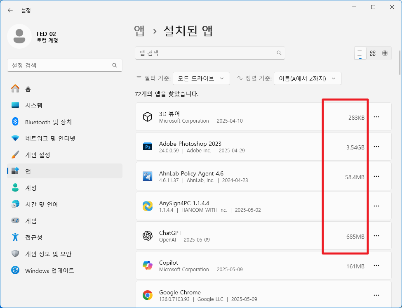Click the AhnLab Policy Agent 4.6 name
Viewport: 402px width, 308px height.
click(x=191, y=173)
